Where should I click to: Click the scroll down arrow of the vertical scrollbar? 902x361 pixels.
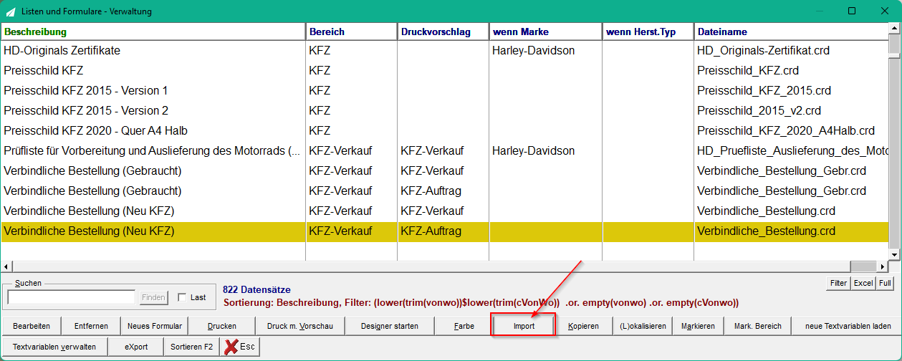[894, 254]
